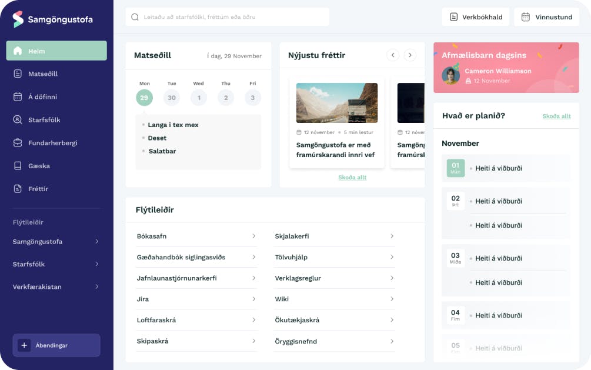Click Cameron Williamson's avatar
591x370 pixels.
[x=451, y=75]
